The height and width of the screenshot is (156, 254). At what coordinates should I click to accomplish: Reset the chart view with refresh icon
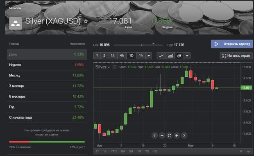pyautogui.click(x=169, y=135)
